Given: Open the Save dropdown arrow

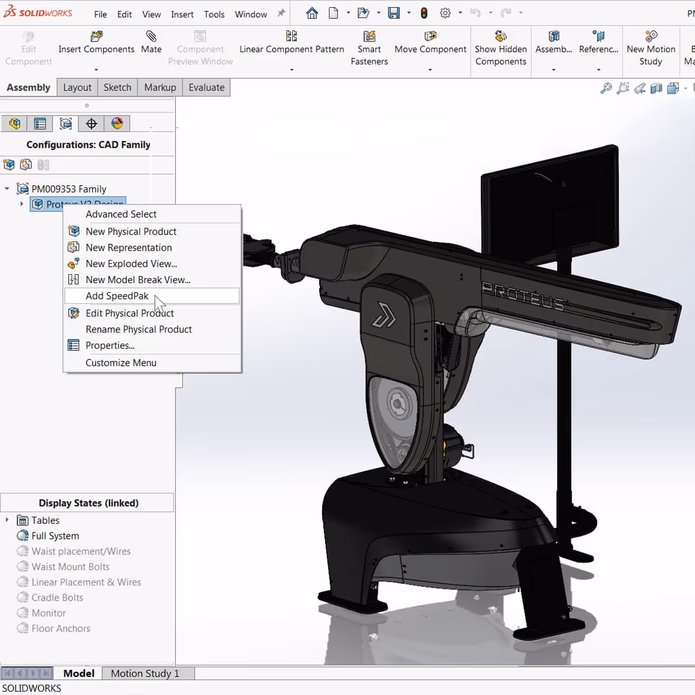Looking at the screenshot, I should [x=409, y=13].
